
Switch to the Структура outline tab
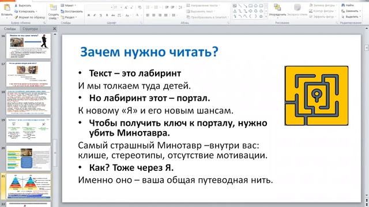tap(30, 29)
